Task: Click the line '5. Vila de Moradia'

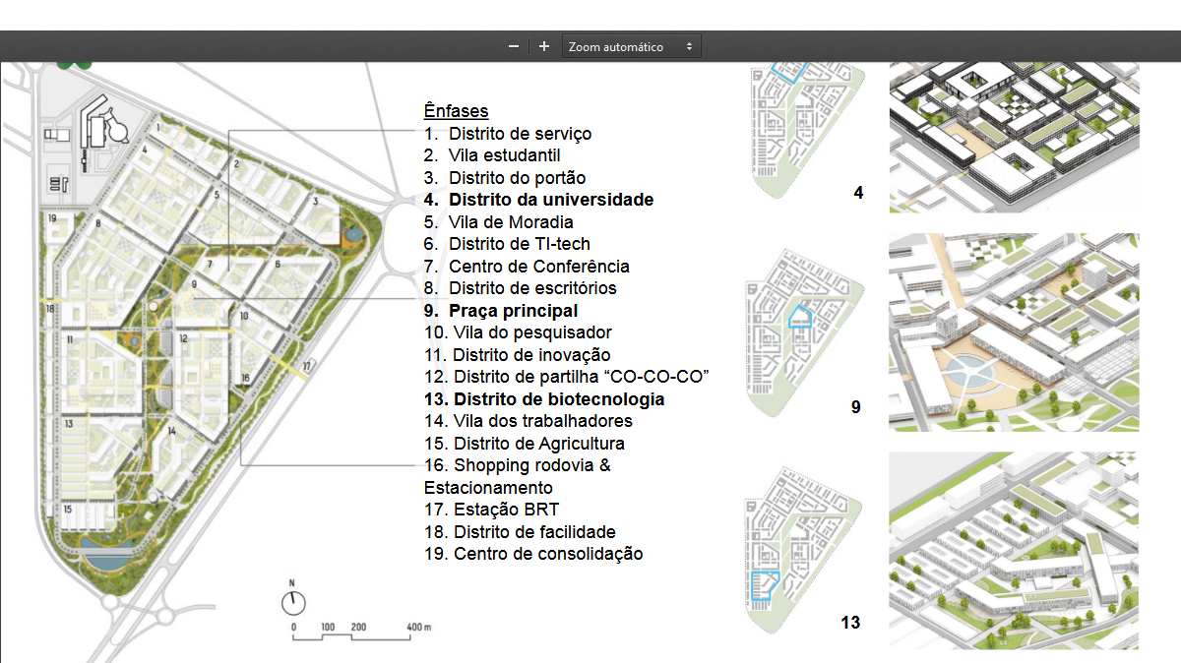Action: 499,222
